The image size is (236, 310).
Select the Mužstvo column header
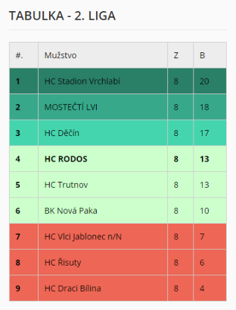coord(103,55)
